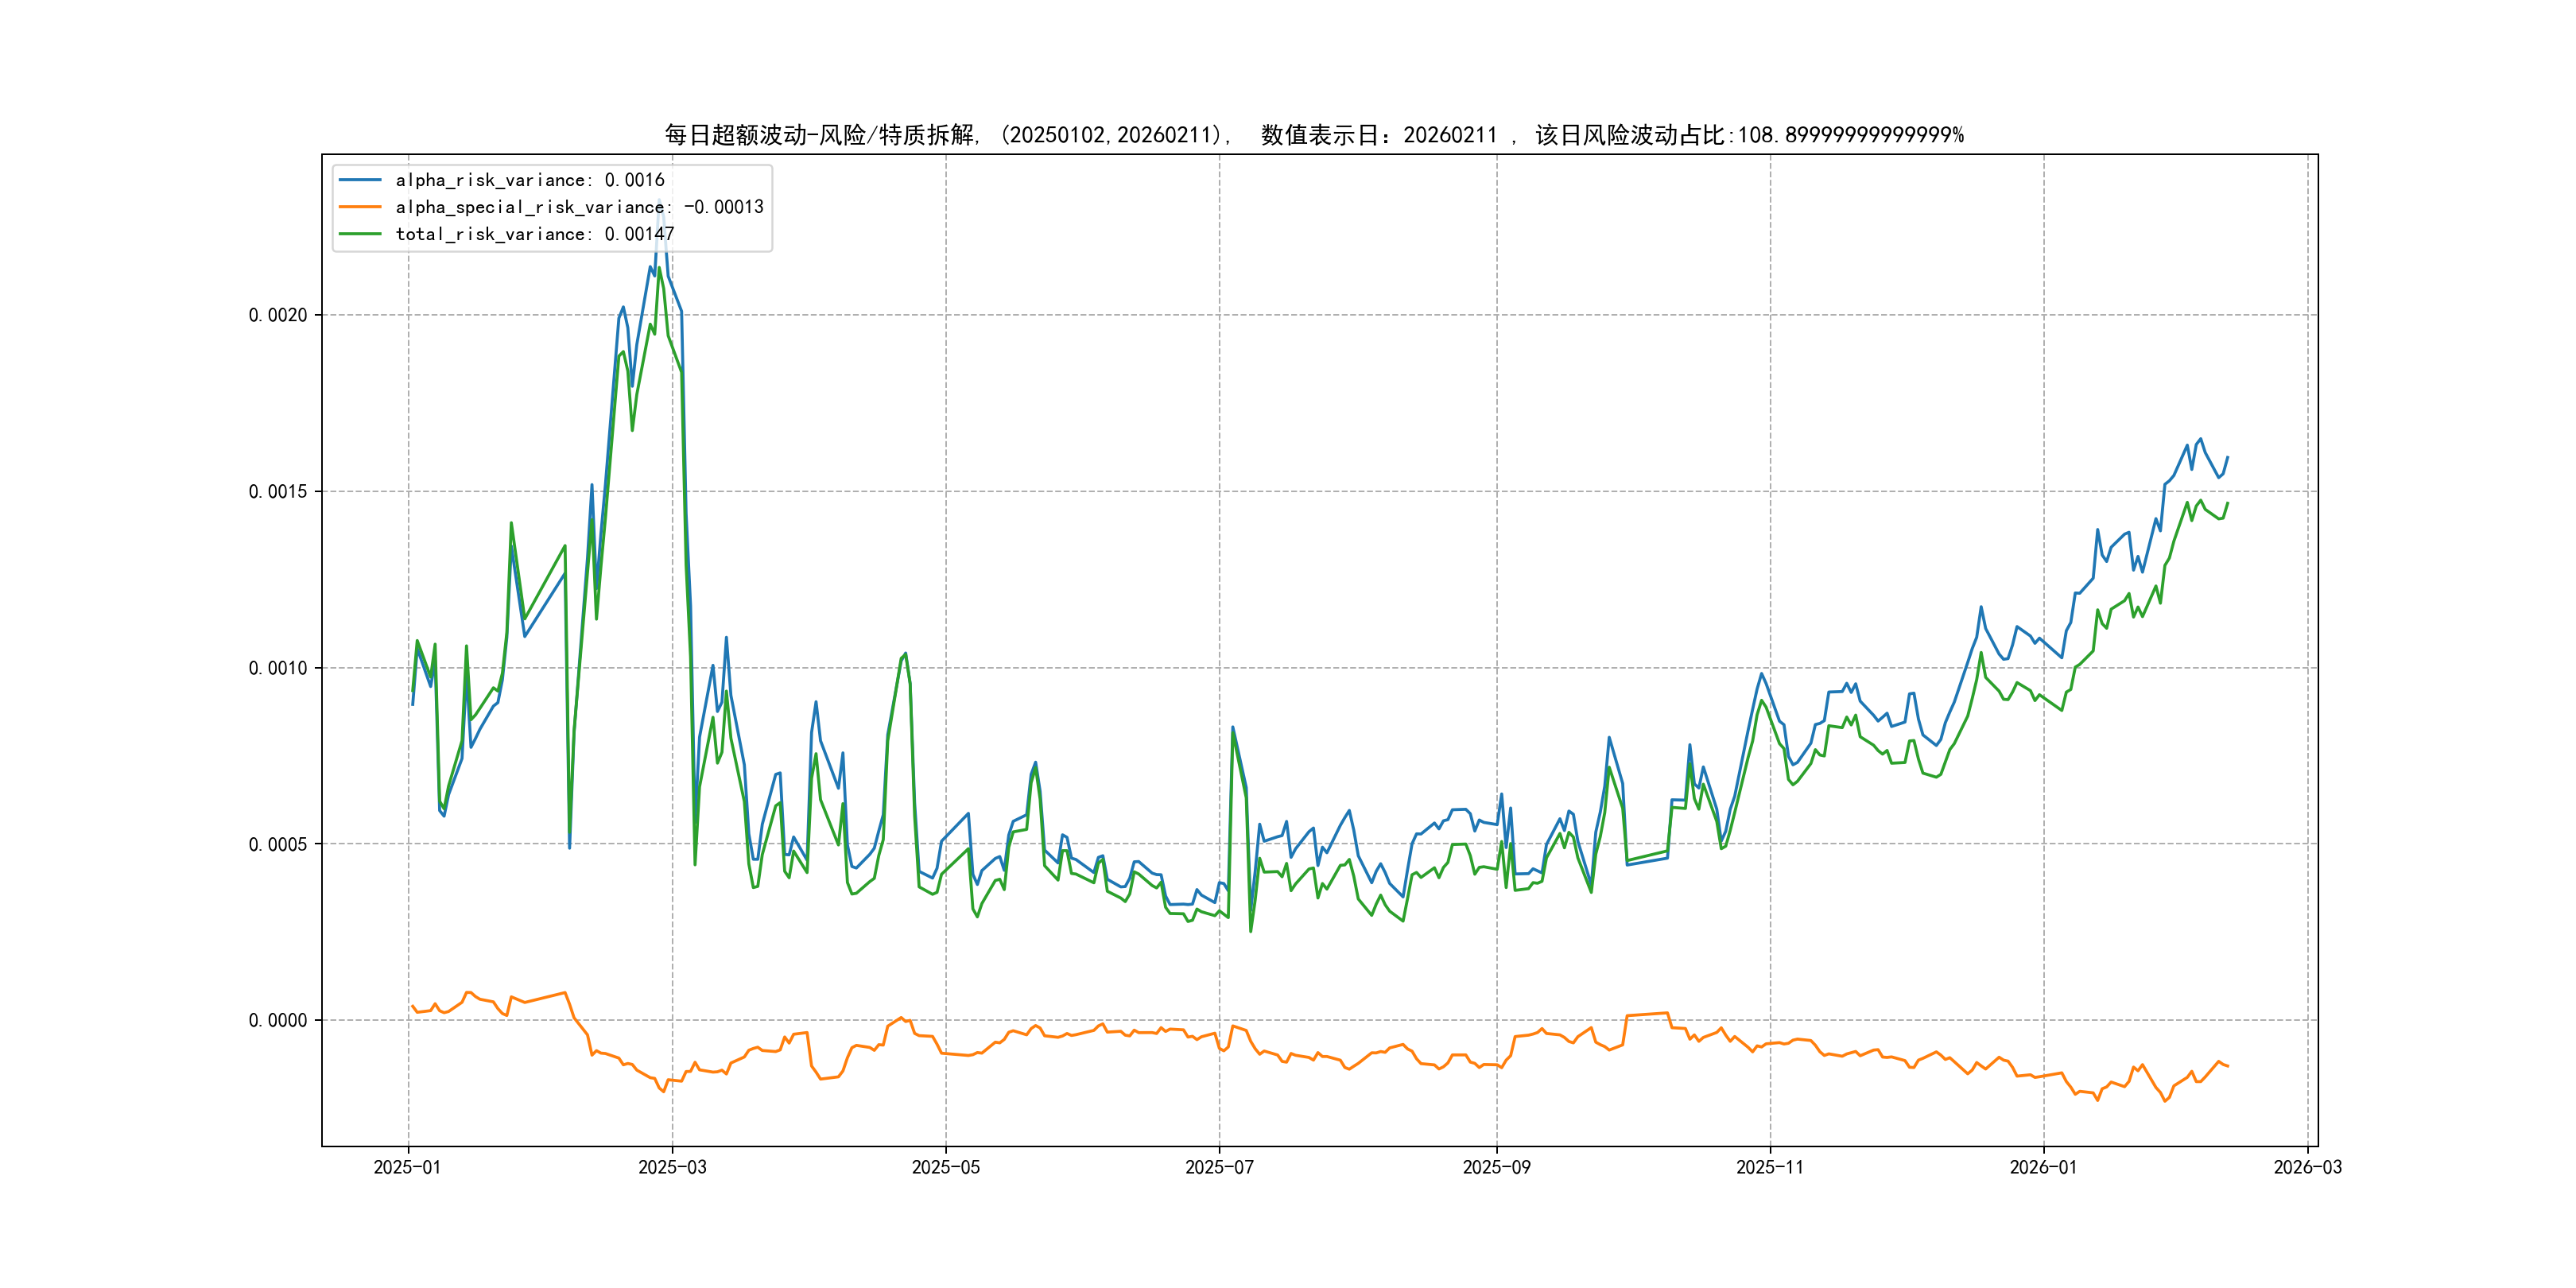Click the 2025-01 x-axis tick label
Viewport: 2576px width, 1288px height.
(407, 1167)
